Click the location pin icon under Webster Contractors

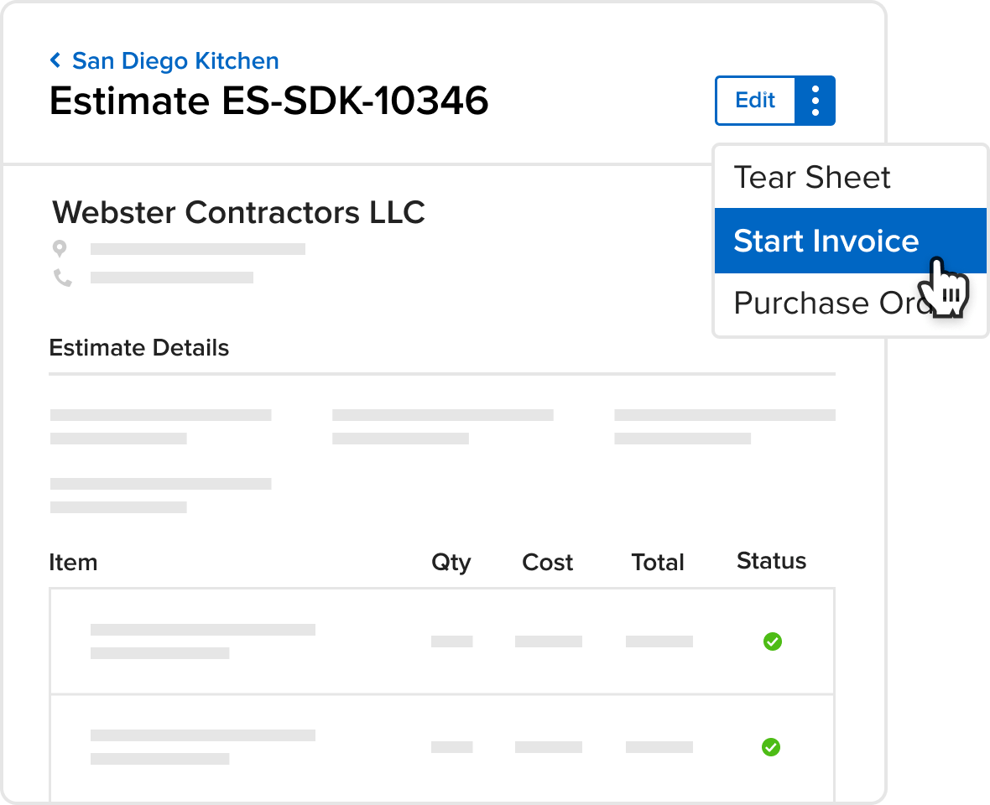[59, 248]
